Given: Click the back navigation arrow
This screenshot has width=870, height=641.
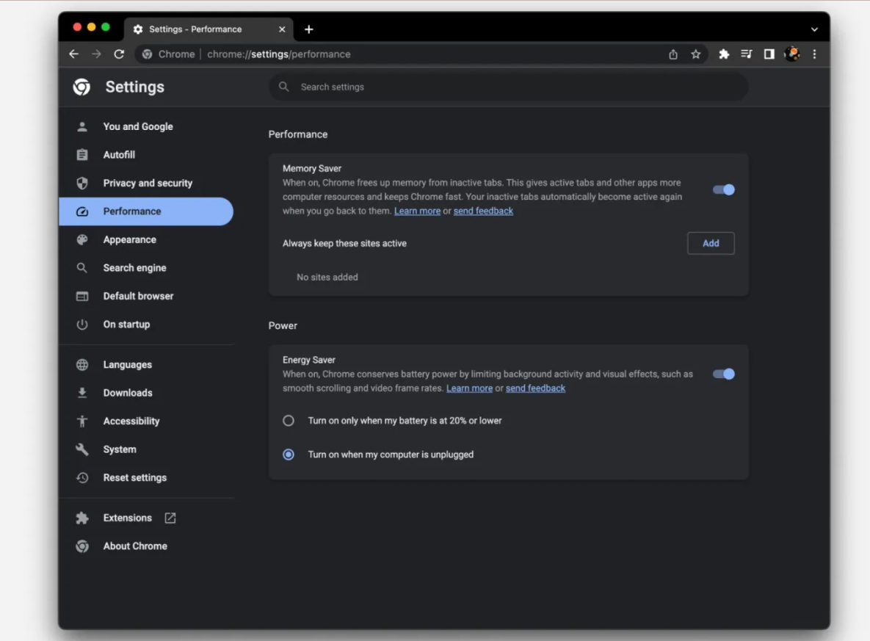Looking at the screenshot, I should (74, 54).
